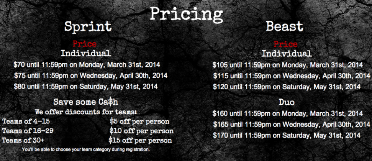Click the Teams of 4-15 row
This screenshot has height=161, width=372.
tap(86, 122)
